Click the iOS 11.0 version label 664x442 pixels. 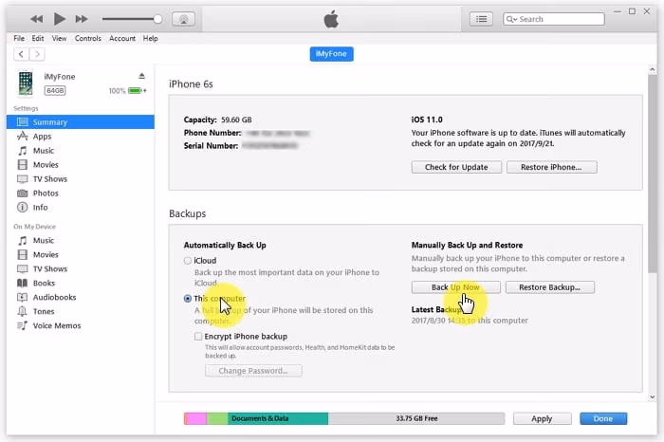click(427, 120)
